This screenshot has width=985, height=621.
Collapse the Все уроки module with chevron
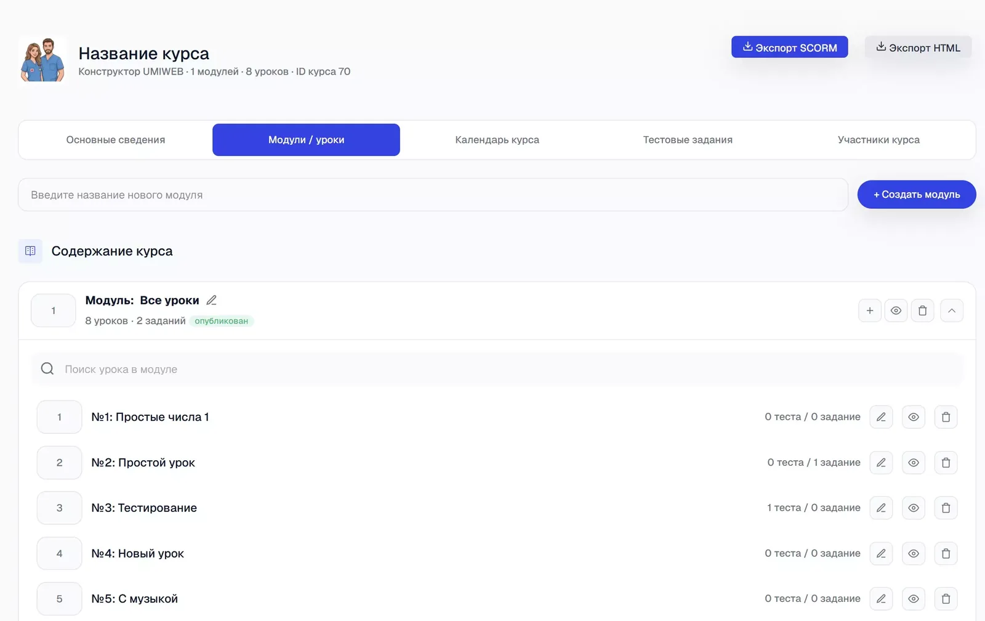pos(952,310)
